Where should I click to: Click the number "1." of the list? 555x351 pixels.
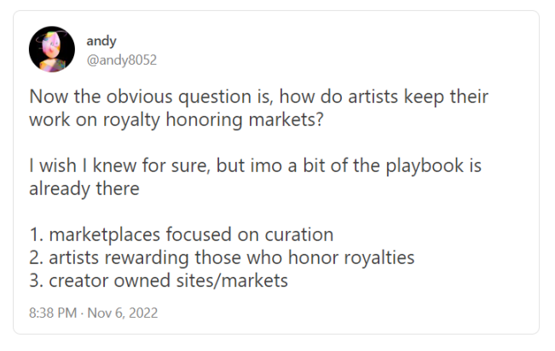click(x=37, y=234)
